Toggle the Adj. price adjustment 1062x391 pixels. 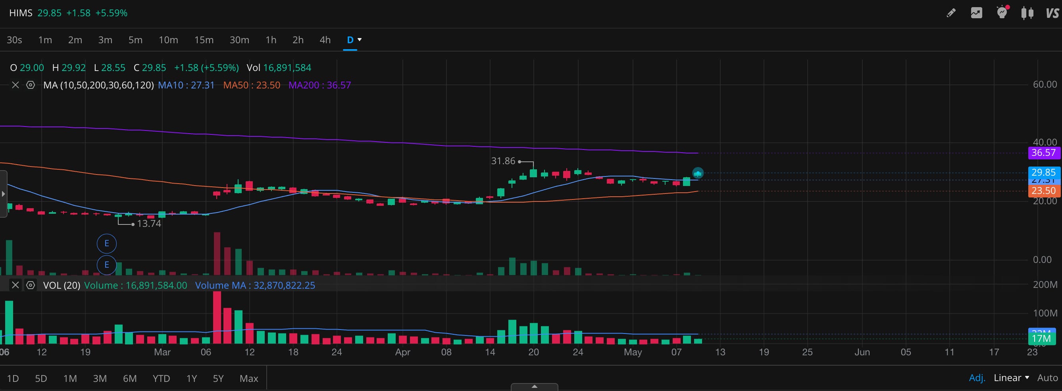point(977,378)
